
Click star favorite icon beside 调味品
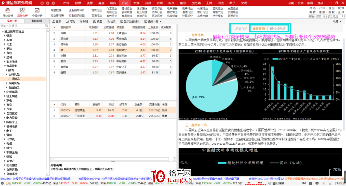[x=10, y=79]
